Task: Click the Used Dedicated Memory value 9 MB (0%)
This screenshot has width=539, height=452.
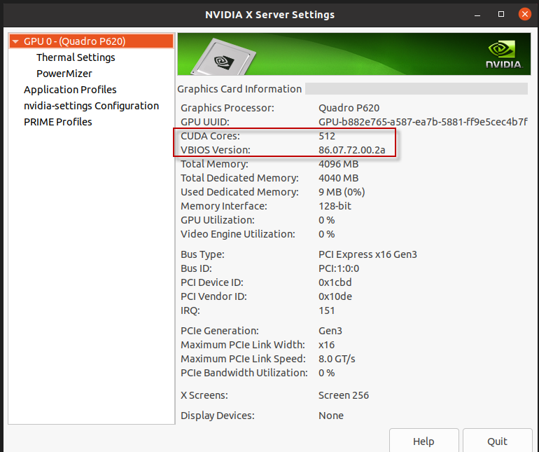Action: point(342,192)
